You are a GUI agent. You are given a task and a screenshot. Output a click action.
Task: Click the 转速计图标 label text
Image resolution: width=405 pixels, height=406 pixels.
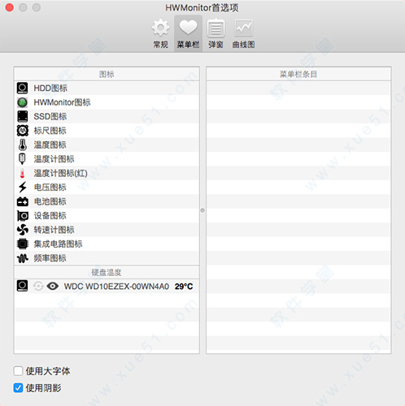(x=54, y=230)
